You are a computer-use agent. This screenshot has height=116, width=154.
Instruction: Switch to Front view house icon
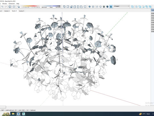tap(71, 7)
